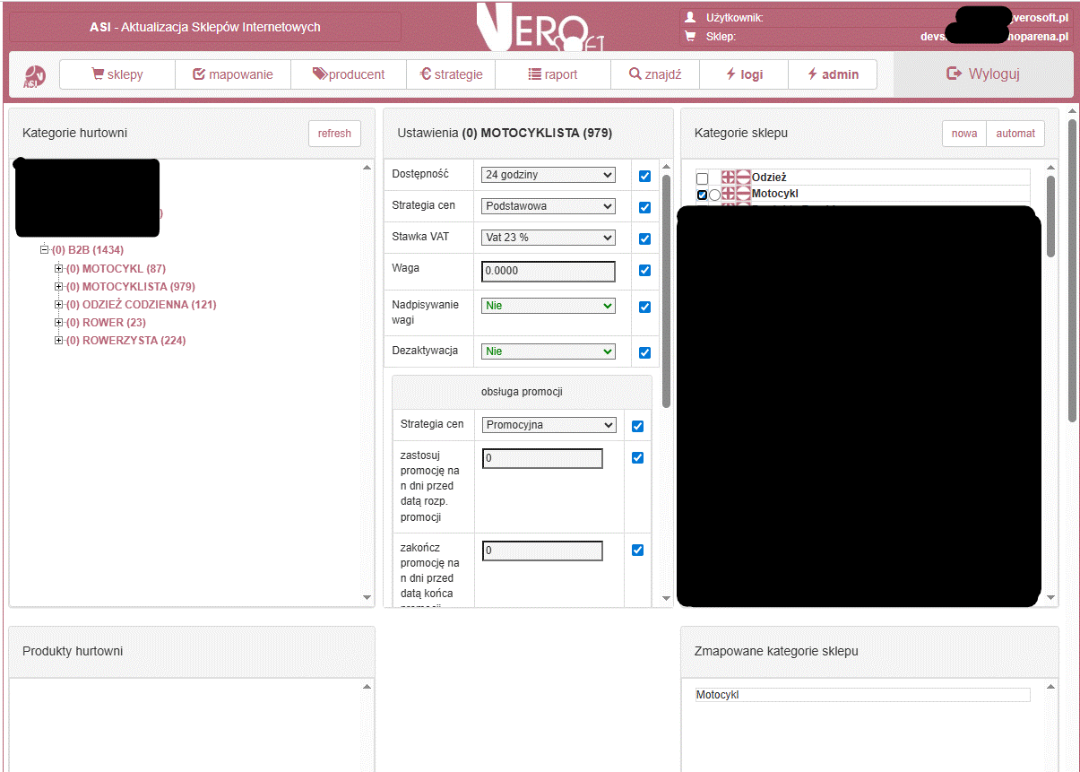Switch to the mapowanie tab
Image resolution: width=1080 pixels, height=772 pixels.
[x=233, y=74]
